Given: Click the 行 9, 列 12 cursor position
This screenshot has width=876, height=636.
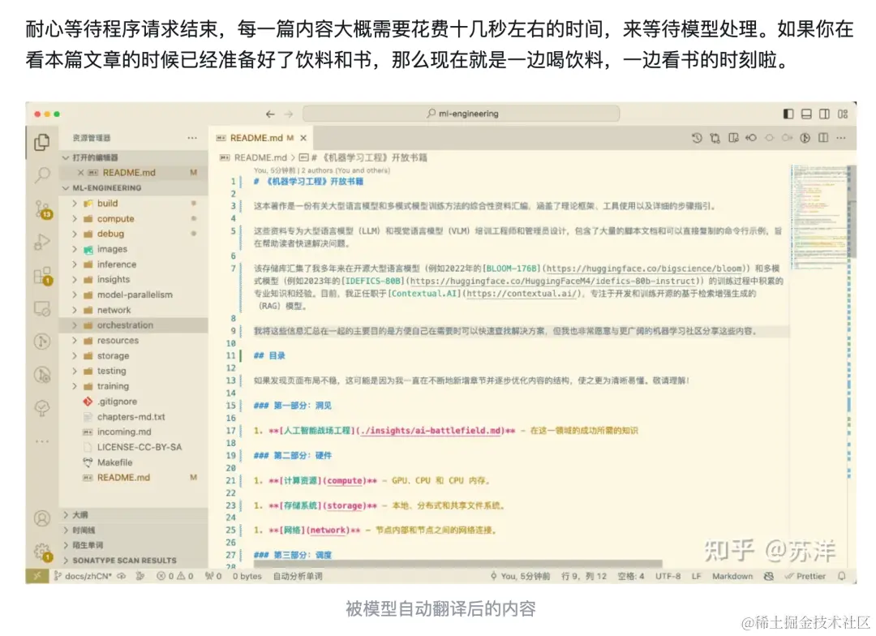Looking at the screenshot, I should [x=584, y=576].
